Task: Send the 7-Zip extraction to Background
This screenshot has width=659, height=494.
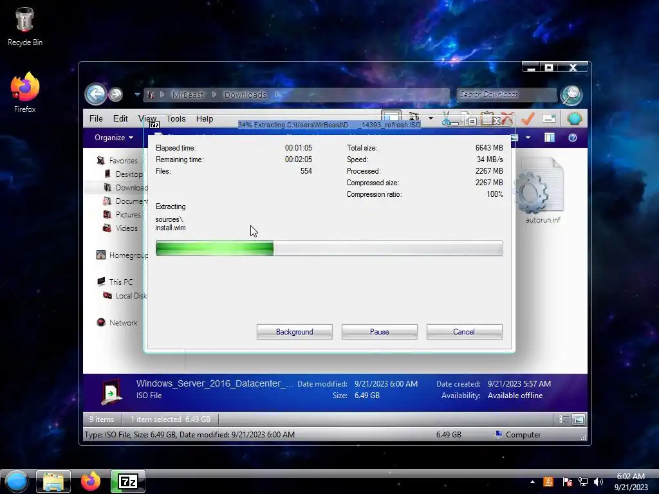Action: click(294, 332)
